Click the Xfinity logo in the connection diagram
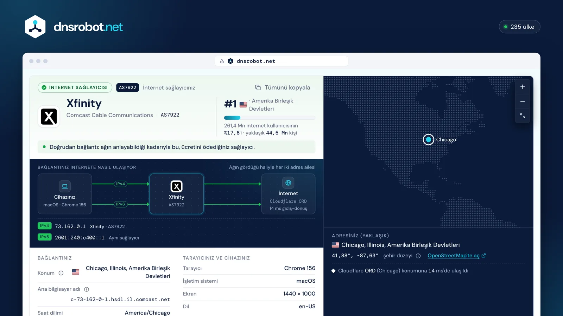Viewport: 563px width, 316px height. click(x=176, y=186)
